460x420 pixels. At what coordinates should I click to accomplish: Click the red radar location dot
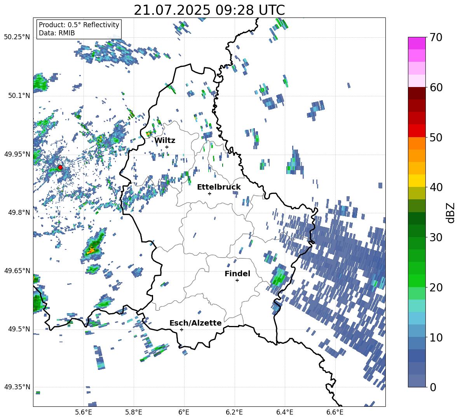pos(60,167)
